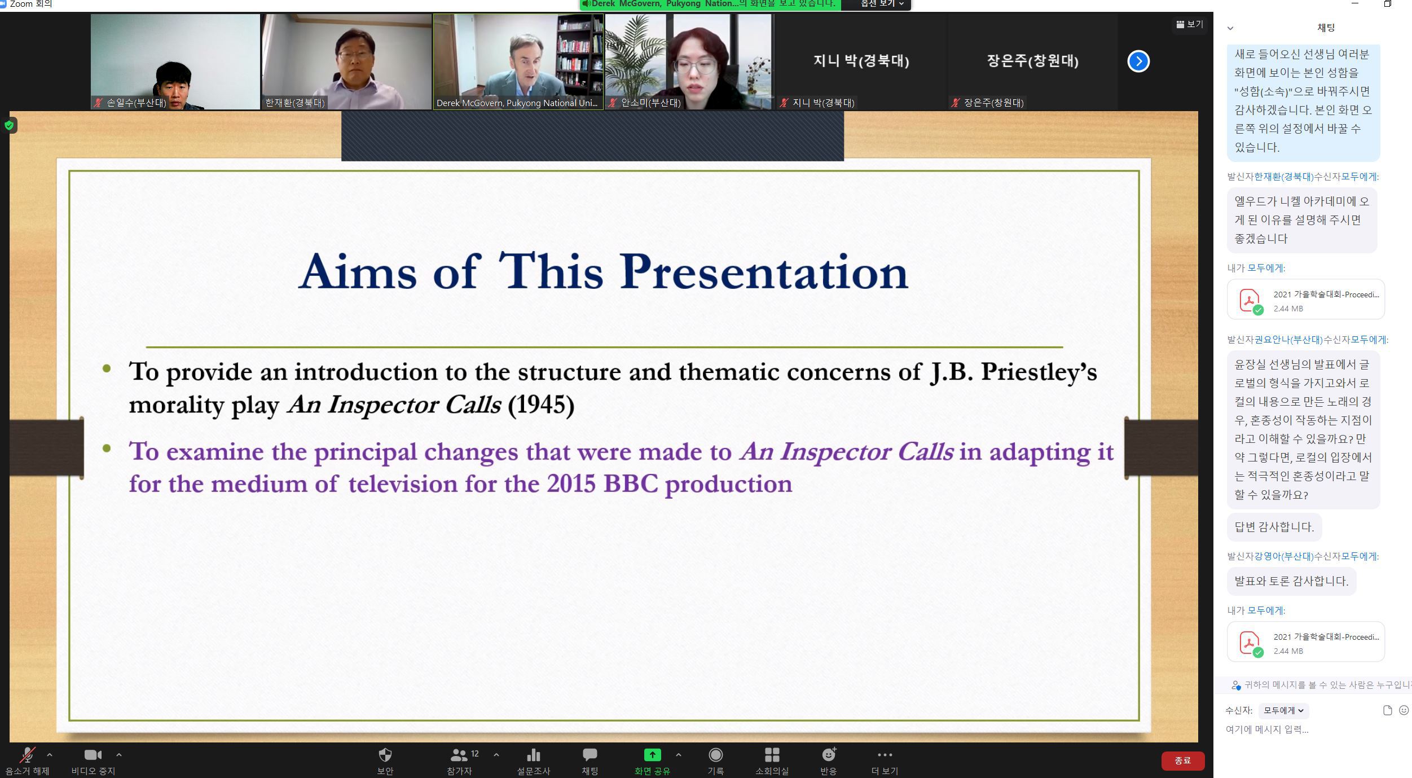Open the Security (보안) shield icon

tap(385, 755)
